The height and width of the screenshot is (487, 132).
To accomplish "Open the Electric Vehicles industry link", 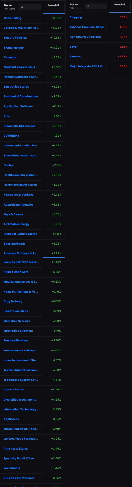I will pyautogui.click(x=15, y=38).
